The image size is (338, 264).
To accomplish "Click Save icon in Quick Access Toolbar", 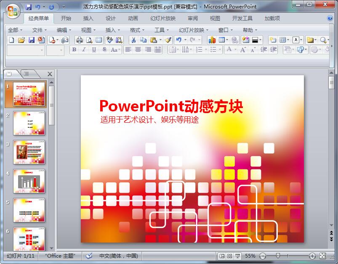I will point(29,7).
